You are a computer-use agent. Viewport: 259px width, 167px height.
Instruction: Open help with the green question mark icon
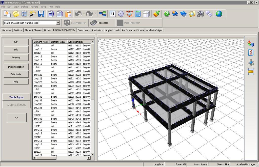[167, 14]
